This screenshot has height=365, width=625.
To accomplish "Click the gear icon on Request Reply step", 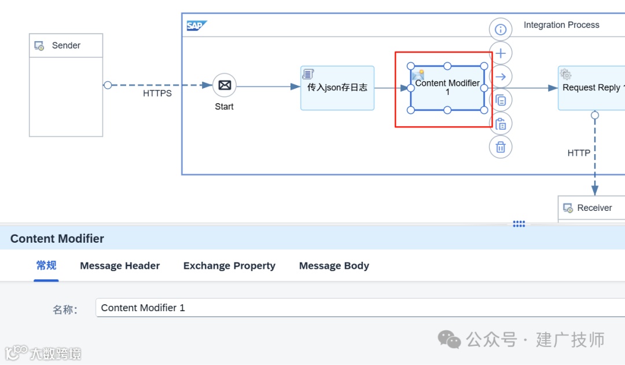I will pos(565,74).
